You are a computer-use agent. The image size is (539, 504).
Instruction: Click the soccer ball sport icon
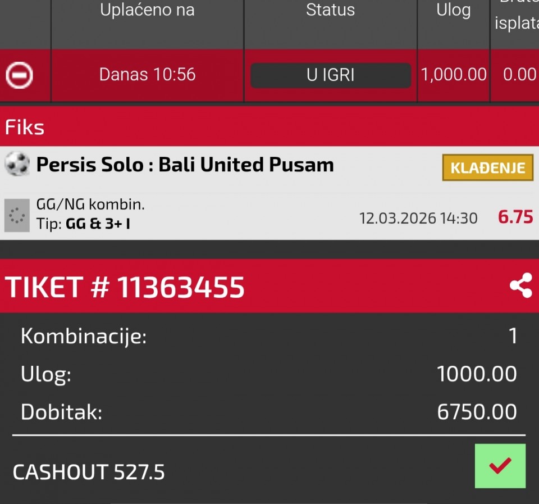17,165
